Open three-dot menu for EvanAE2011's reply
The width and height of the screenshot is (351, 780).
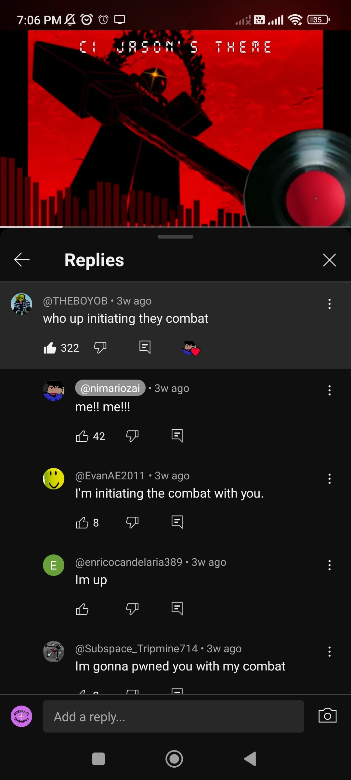[330, 479]
